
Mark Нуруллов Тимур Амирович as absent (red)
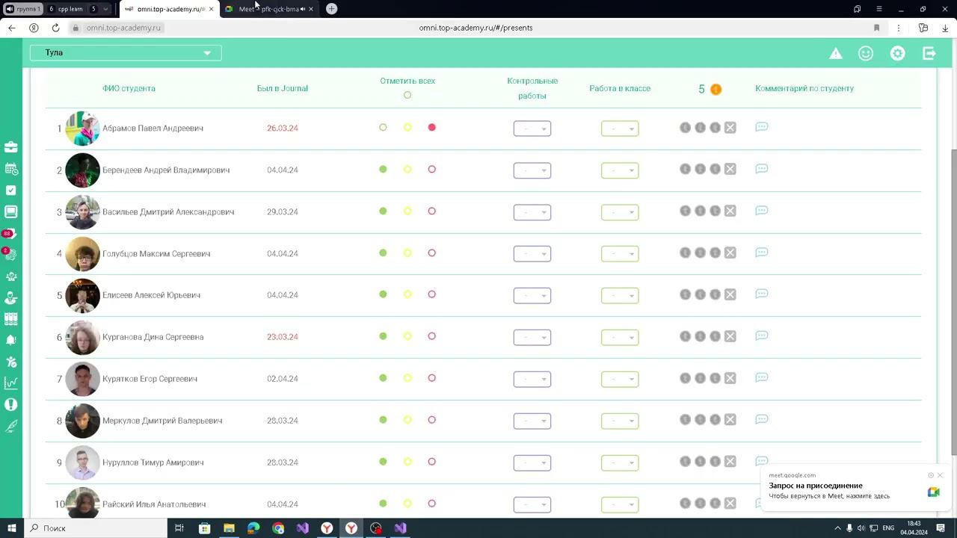click(431, 462)
